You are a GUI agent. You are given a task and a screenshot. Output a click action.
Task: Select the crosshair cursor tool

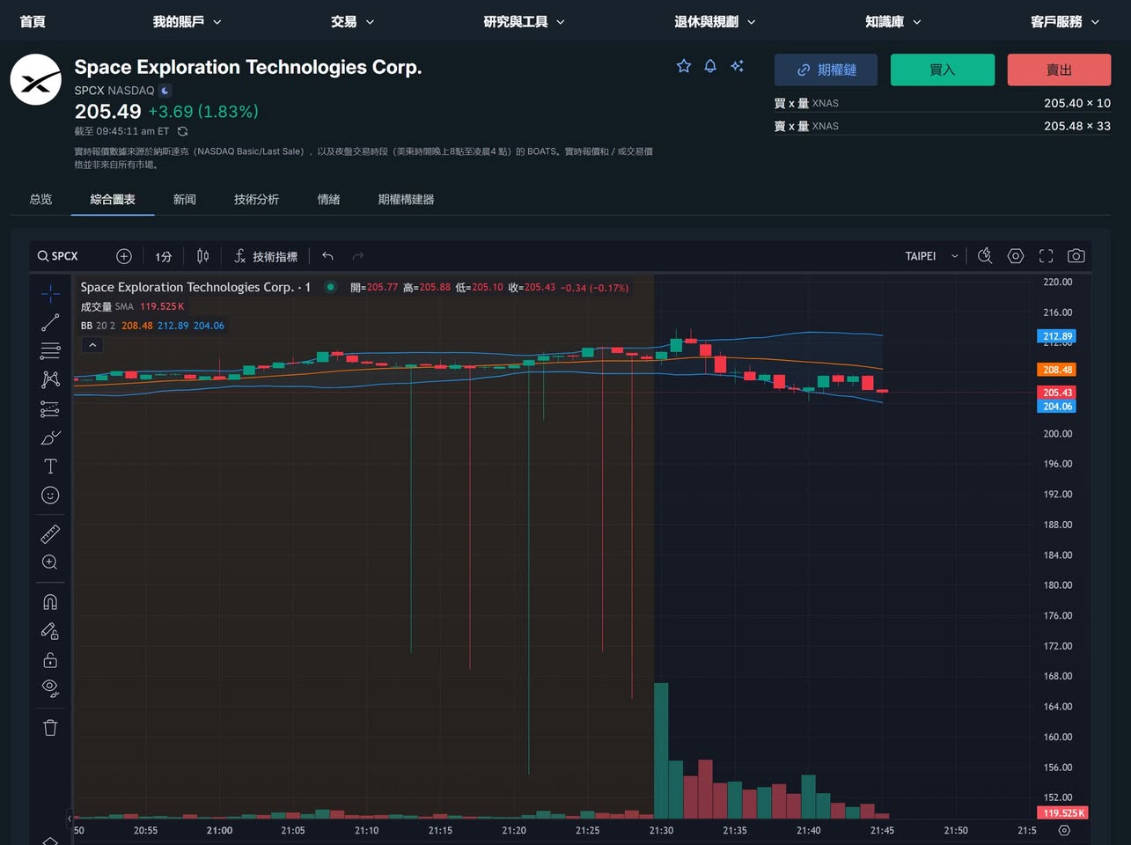pyautogui.click(x=50, y=293)
